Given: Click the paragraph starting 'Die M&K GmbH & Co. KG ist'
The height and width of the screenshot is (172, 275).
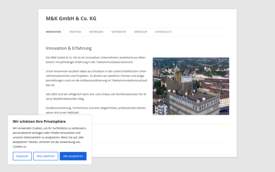Looking at the screenshot, I should tap(96, 60).
